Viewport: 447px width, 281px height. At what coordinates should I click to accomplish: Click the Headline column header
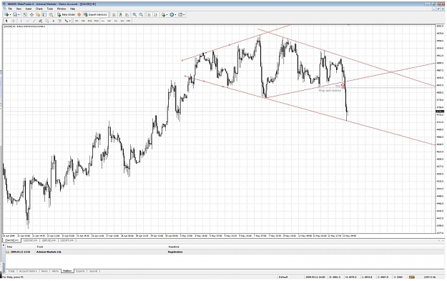pos(174,247)
